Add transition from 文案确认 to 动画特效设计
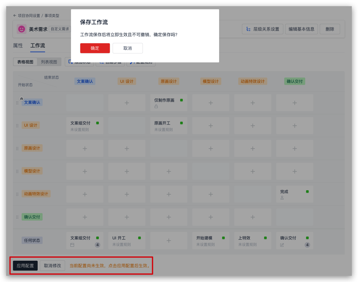 click(x=253, y=103)
